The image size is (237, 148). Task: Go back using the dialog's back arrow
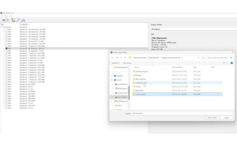coord(112,58)
